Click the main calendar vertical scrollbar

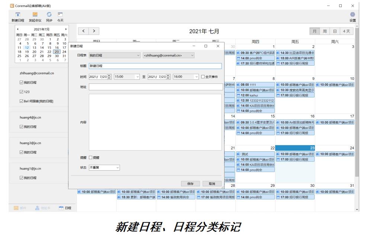(357, 111)
